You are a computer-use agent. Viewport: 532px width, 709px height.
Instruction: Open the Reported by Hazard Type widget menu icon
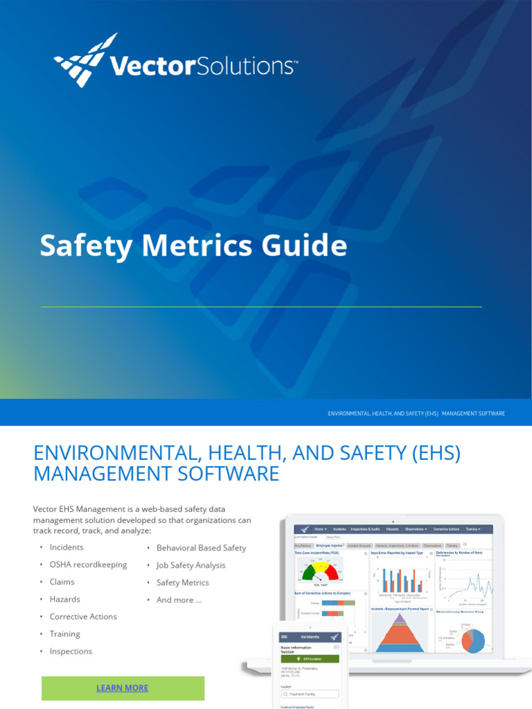431,553
